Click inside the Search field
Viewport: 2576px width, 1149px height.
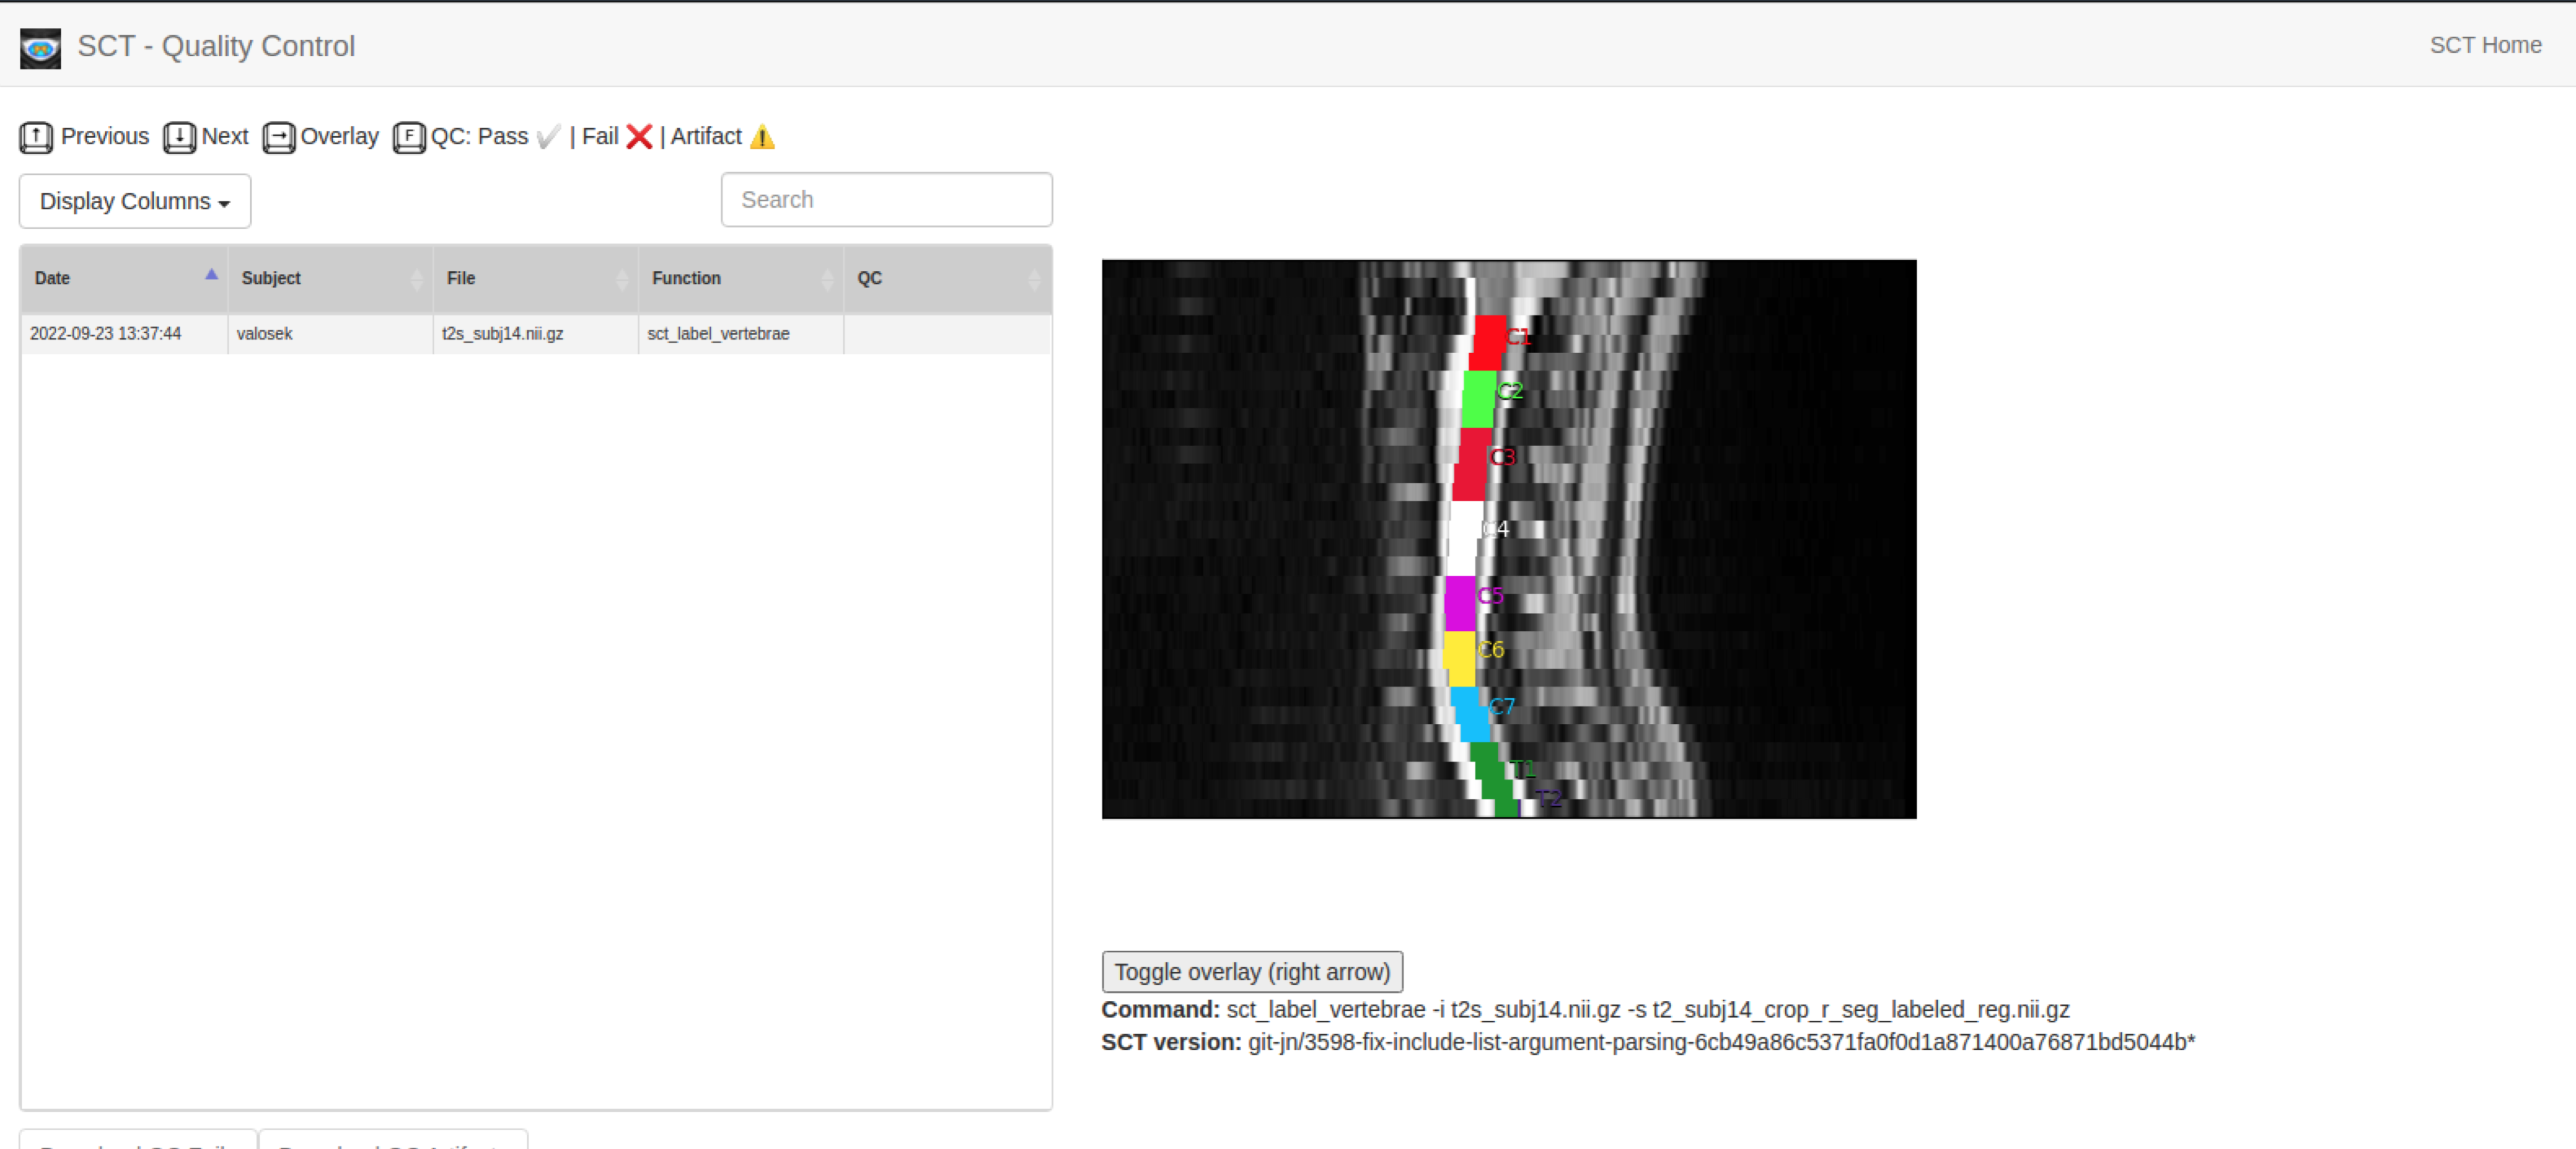click(x=885, y=199)
